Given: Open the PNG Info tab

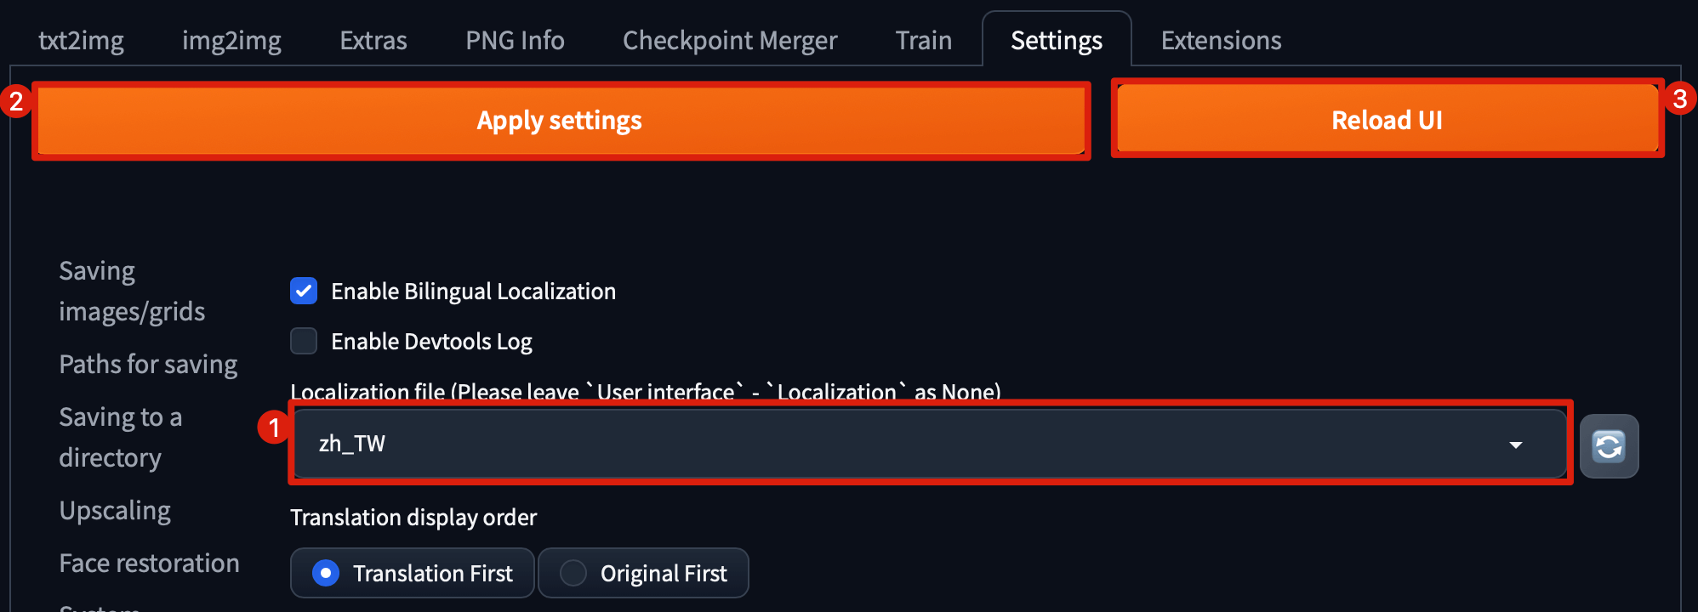Looking at the screenshot, I should coord(515,40).
